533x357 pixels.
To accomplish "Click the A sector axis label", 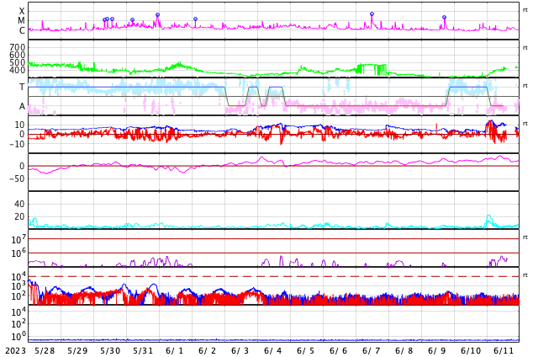I will 22,106.
